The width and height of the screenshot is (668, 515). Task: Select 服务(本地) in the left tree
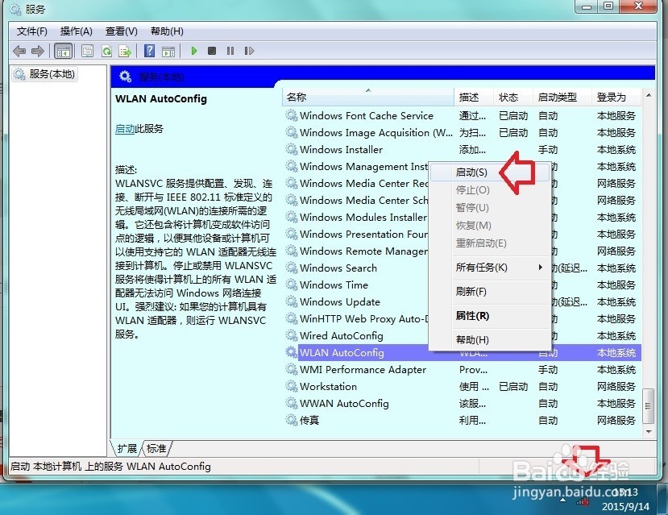coord(45,74)
